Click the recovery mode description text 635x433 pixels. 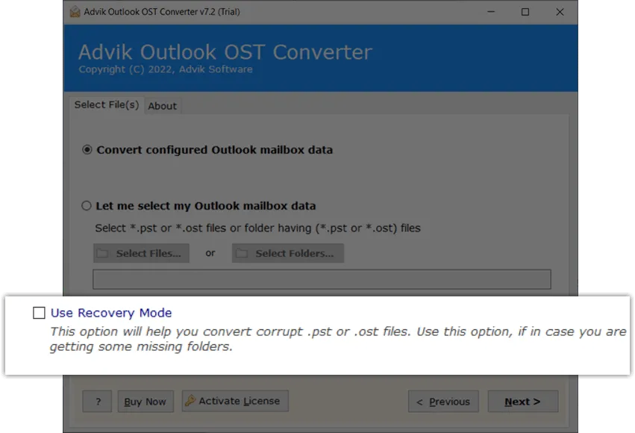coord(337,339)
